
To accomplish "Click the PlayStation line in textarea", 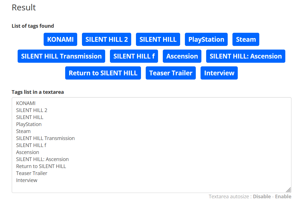I will 29,124.
